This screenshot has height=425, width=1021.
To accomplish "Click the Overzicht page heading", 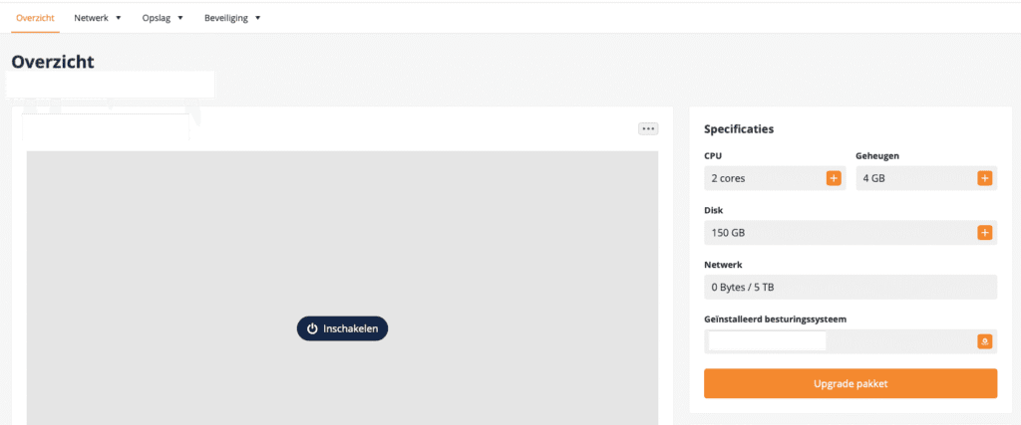I will tap(52, 62).
